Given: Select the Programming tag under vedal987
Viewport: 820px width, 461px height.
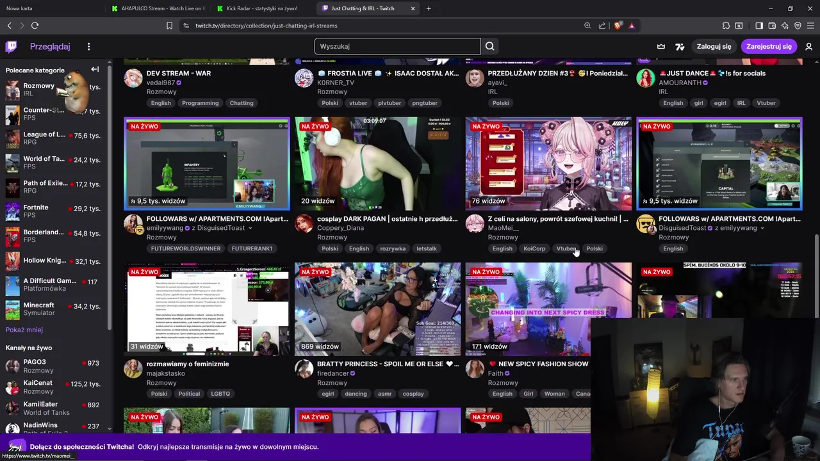Looking at the screenshot, I should 200,103.
